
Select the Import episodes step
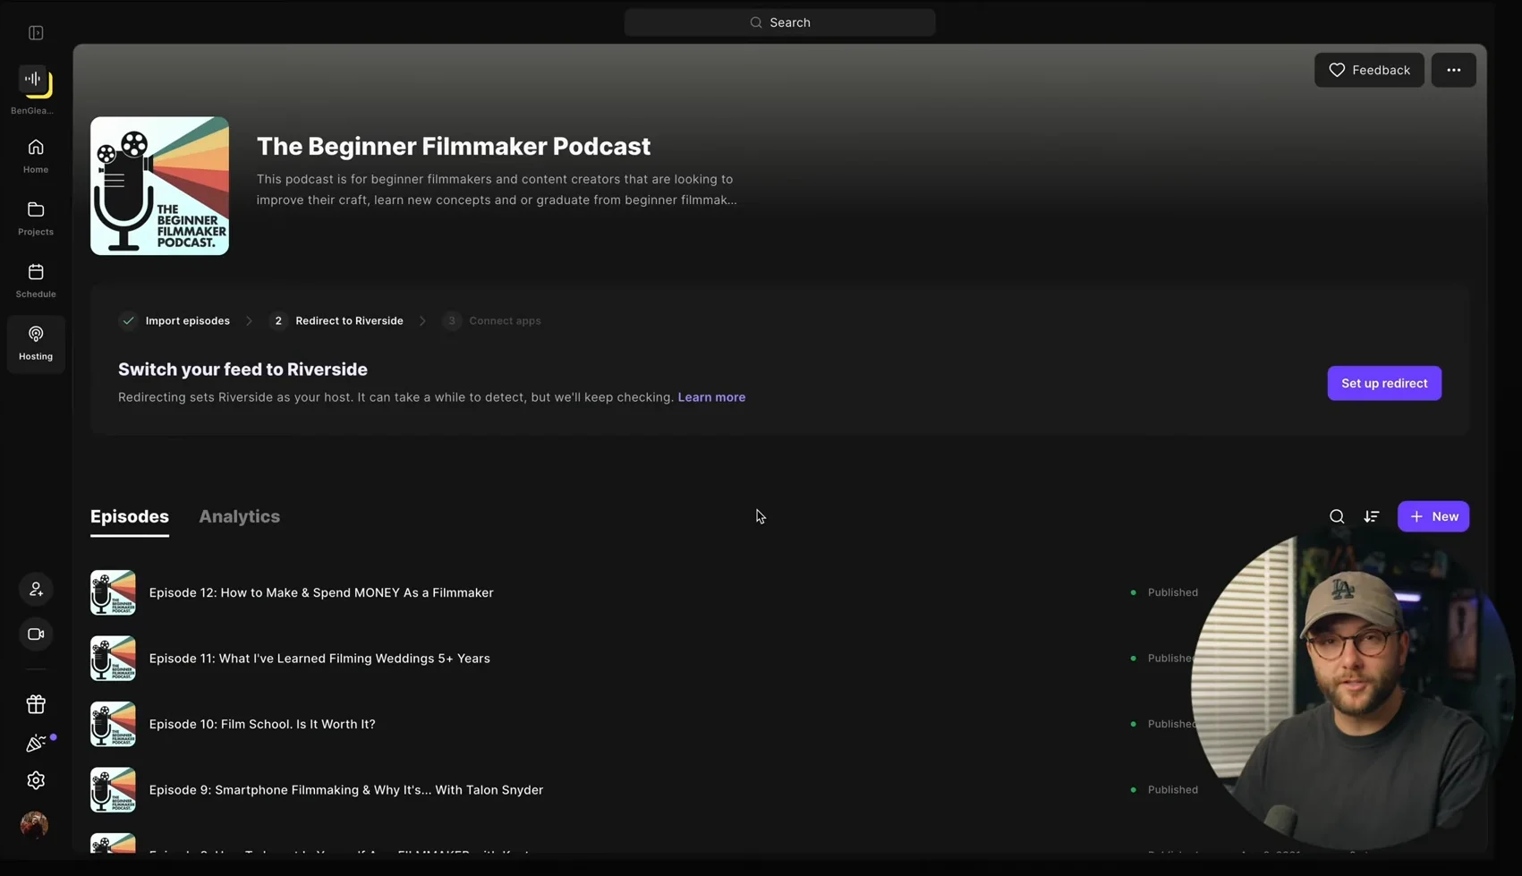coord(174,320)
